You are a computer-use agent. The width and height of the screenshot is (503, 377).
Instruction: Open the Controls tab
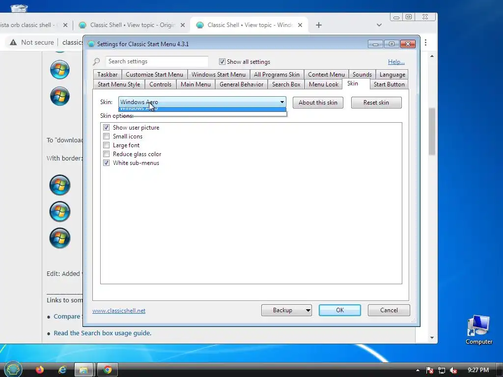click(x=161, y=84)
